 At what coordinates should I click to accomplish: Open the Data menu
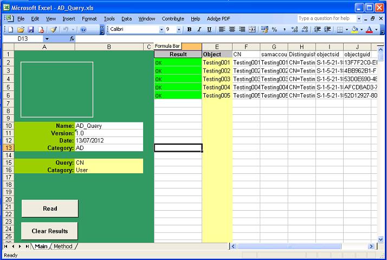[126, 18]
